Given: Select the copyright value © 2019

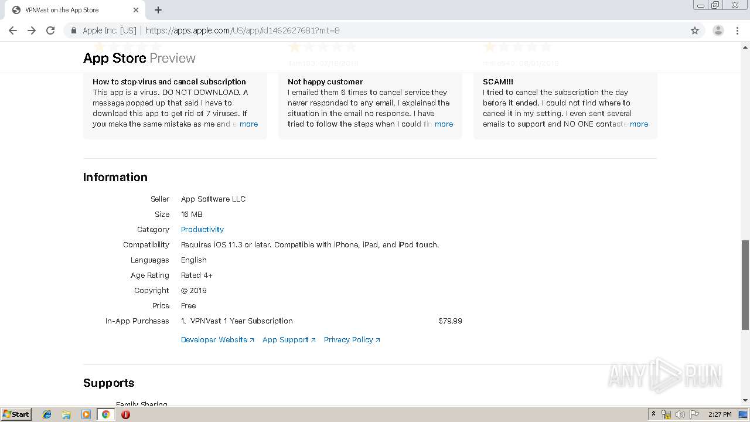Looking at the screenshot, I should pos(194,290).
